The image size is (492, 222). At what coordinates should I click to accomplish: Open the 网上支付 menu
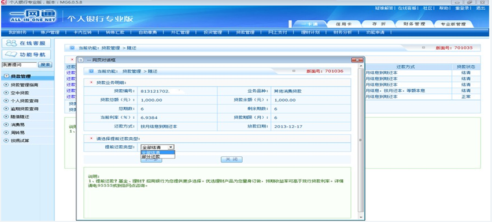278,32
